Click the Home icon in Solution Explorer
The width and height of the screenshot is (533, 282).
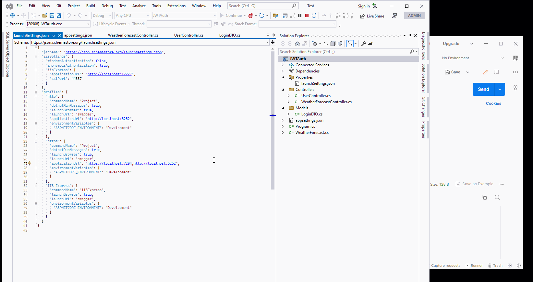tap(297, 44)
